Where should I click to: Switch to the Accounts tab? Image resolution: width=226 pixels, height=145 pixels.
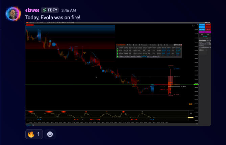[144, 57]
